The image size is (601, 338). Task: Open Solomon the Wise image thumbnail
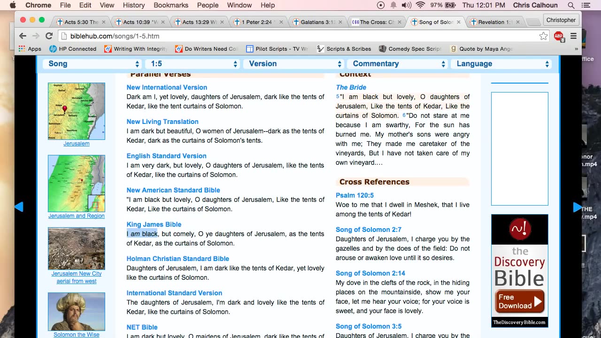(77, 312)
